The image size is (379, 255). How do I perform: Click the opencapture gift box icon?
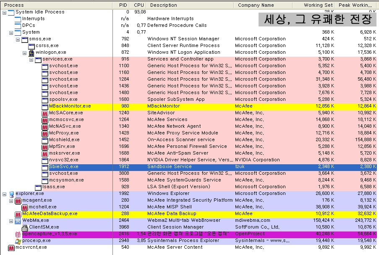(x=18, y=234)
